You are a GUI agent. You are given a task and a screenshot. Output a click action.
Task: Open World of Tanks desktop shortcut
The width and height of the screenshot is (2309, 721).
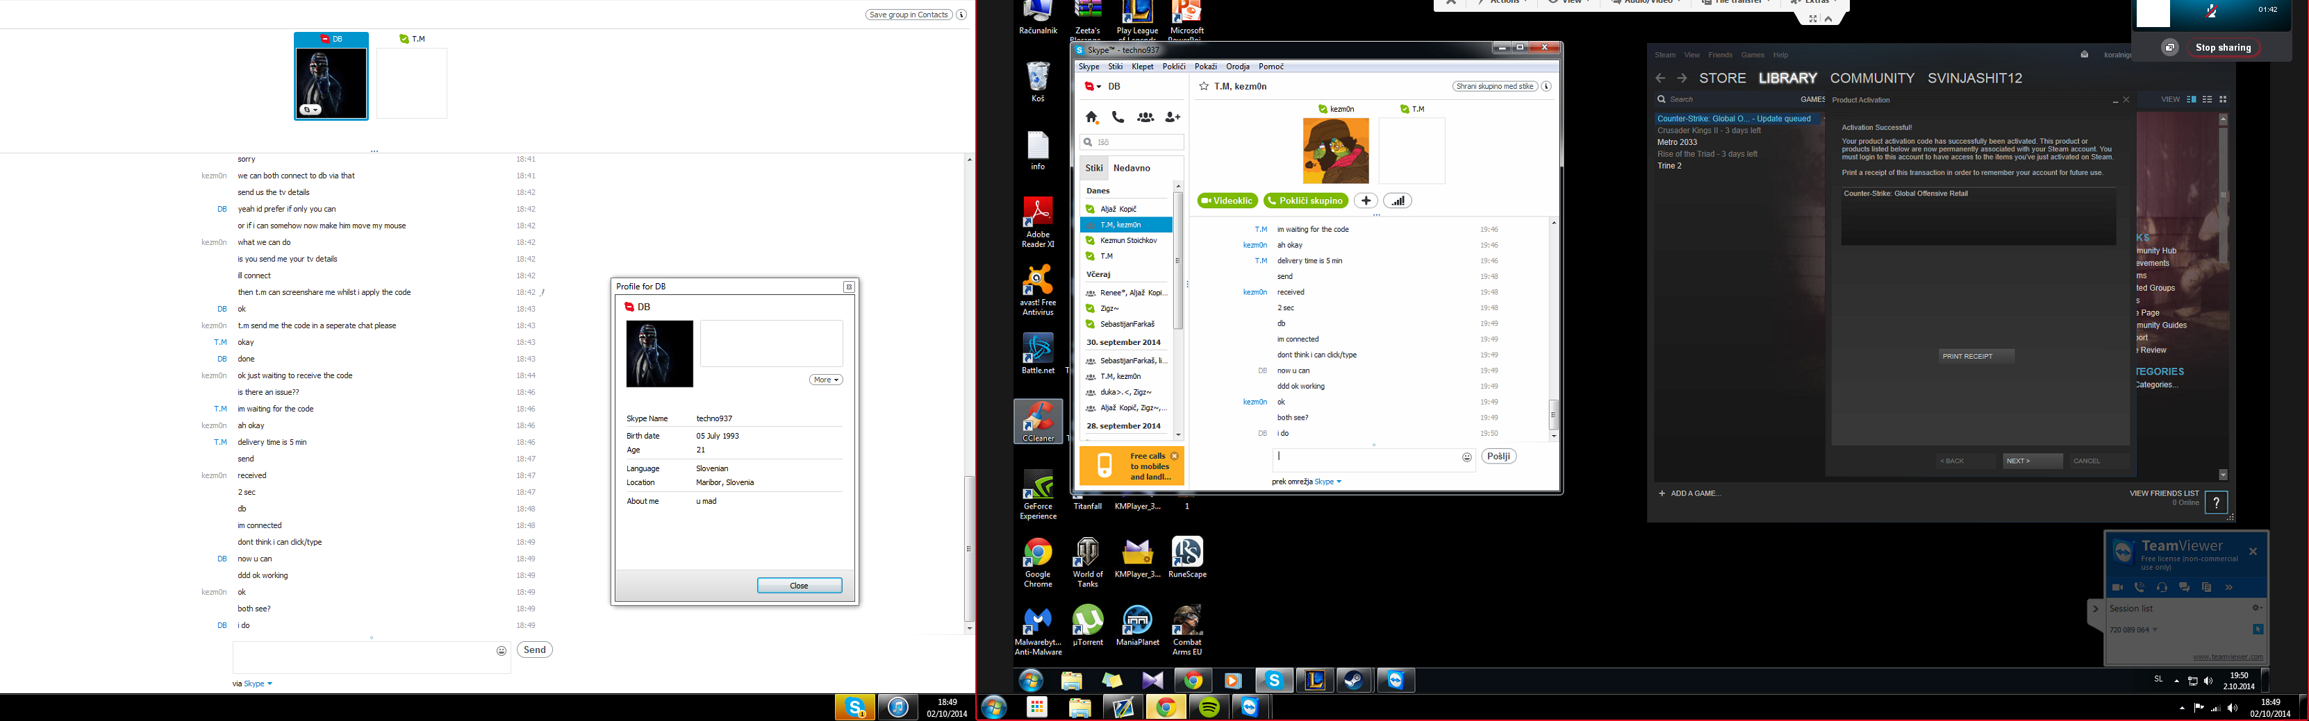coord(1087,563)
